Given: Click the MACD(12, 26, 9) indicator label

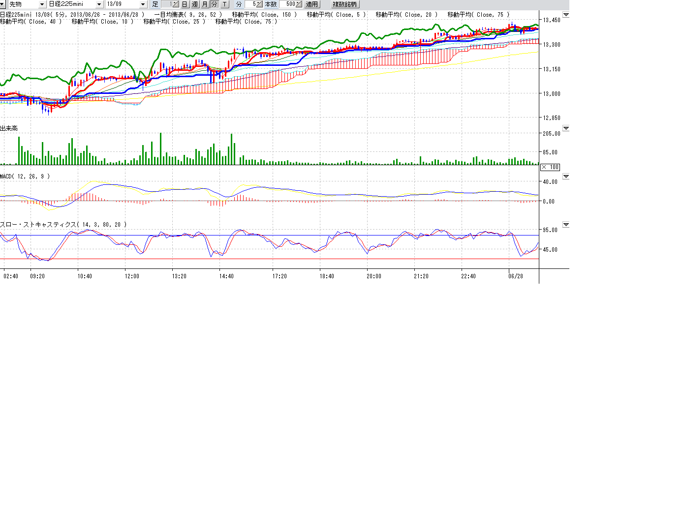Looking at the screenshot, I should [x=25, y=176].
